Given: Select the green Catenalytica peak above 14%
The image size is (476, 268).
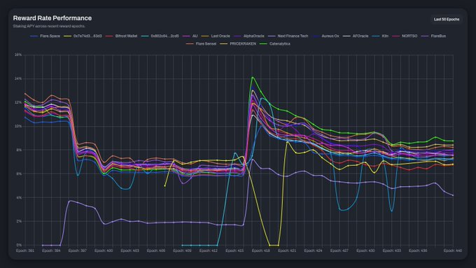Looking at the screenshot, I should (x=252, y=77).
